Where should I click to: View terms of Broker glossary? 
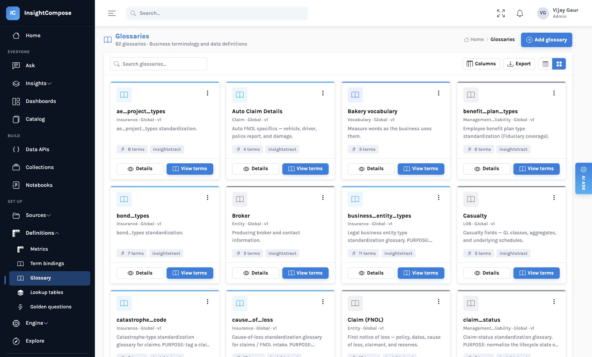click(305, 273)
